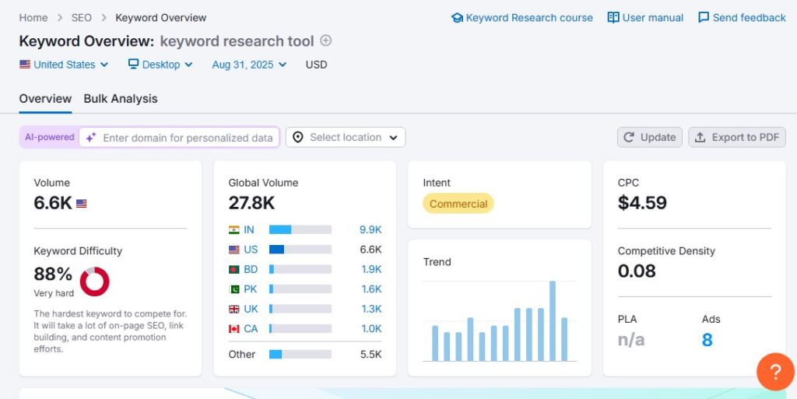Click the AI sparkle icon in domain field
This screenshot has height=399, width=797.
tap(91, 138)
